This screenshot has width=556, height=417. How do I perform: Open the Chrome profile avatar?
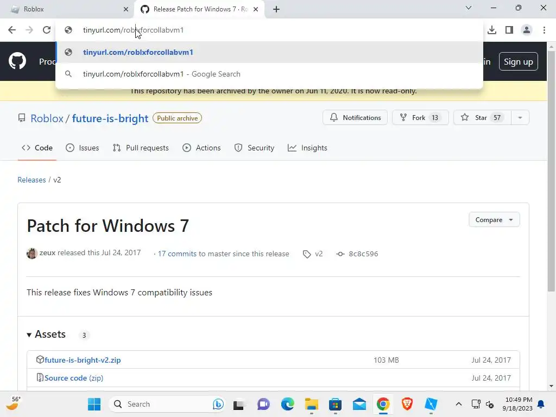pyautogui.click(x=527, y=30)
